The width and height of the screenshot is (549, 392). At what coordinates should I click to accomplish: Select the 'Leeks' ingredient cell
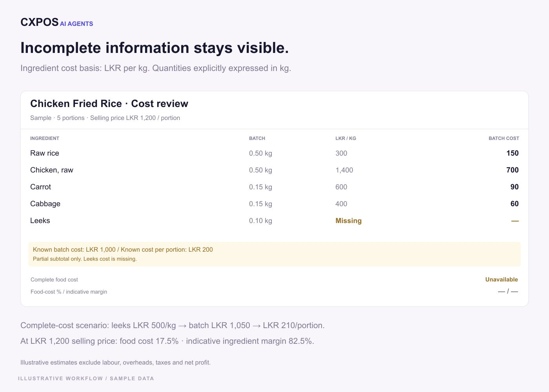(x=40, y=221)
